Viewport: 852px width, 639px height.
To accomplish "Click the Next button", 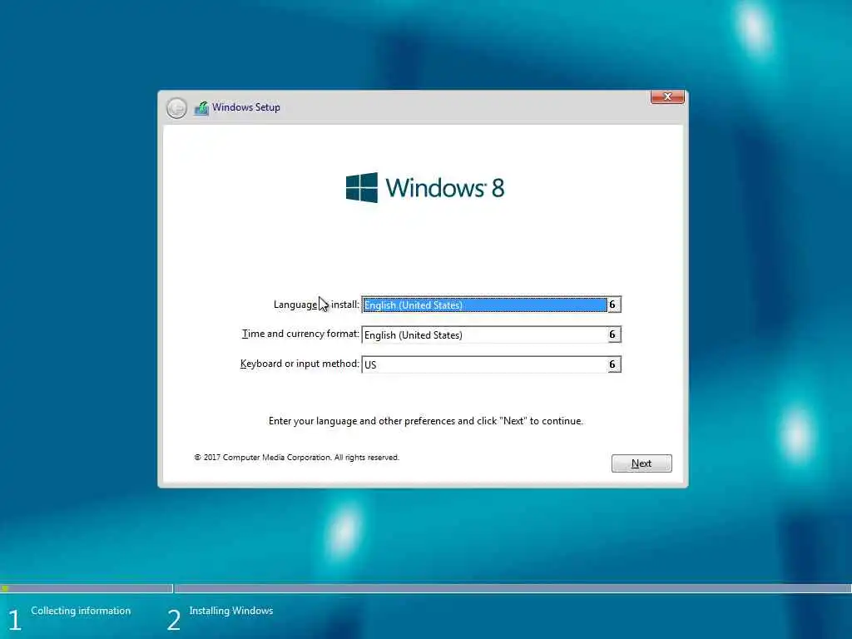I will [x=641, y=463].
